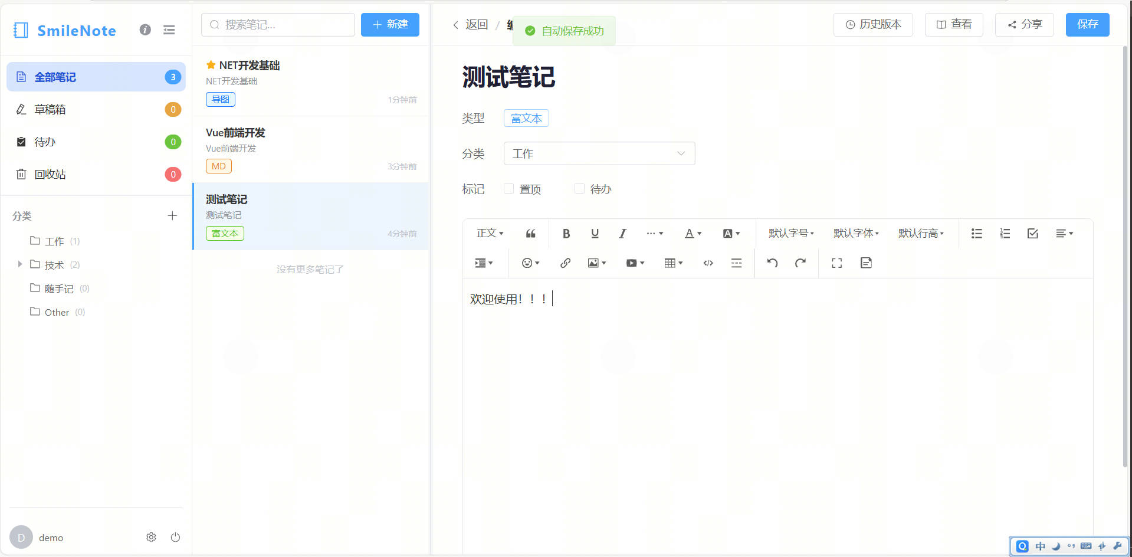Click the 保存 button
Screen dimensions: 1132x557
click(x=1087, y=24)
